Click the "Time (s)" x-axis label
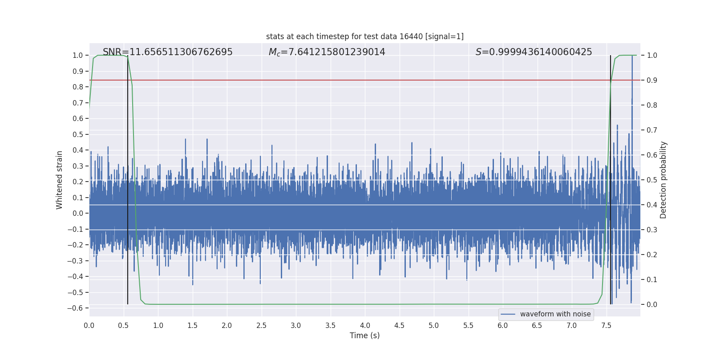Image resolution: width=712 pixels, height=356 pixels. point(364,336)
